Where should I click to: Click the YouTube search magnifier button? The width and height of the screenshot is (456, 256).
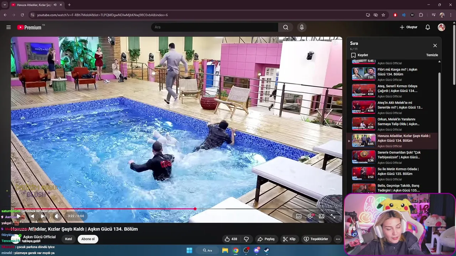point(286,27)
